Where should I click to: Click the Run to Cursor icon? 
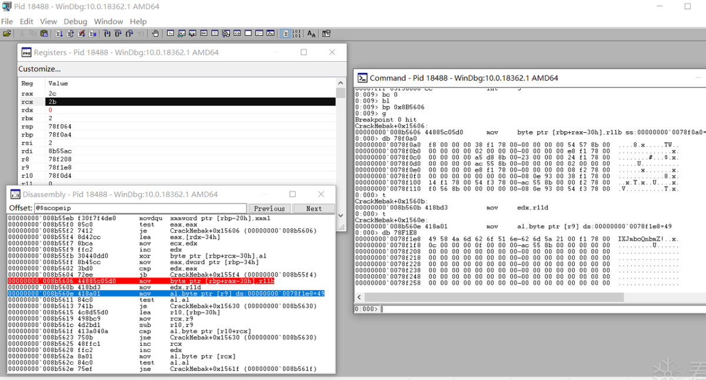click(141, 34)
